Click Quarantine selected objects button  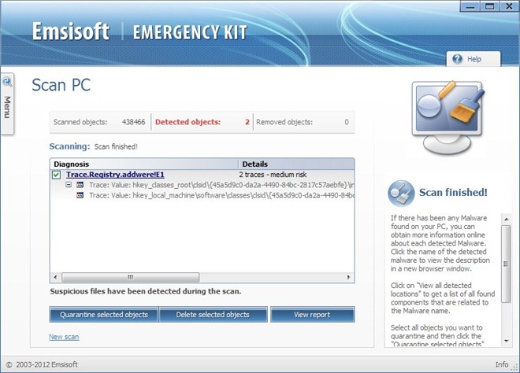coord(104,314)
